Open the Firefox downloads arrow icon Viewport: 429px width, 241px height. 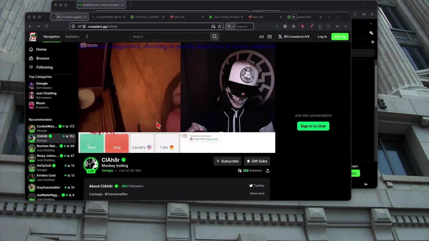click(277, 26)
